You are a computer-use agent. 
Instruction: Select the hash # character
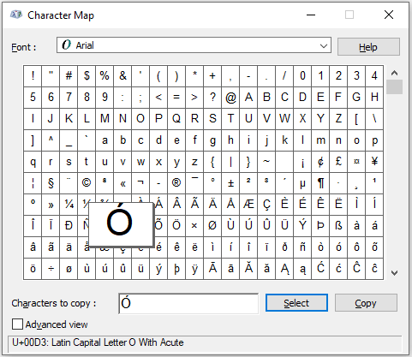coord(69,76)
